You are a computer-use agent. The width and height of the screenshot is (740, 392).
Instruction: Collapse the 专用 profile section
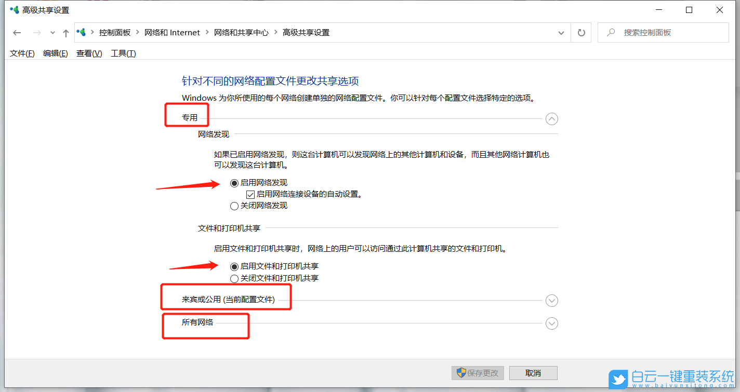[551, 119]
